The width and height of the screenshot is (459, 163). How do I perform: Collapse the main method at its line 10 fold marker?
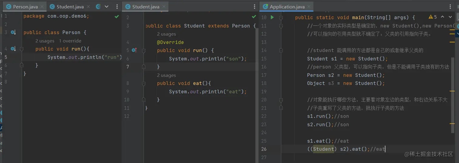pyautogui.click(x=281, y=18)
